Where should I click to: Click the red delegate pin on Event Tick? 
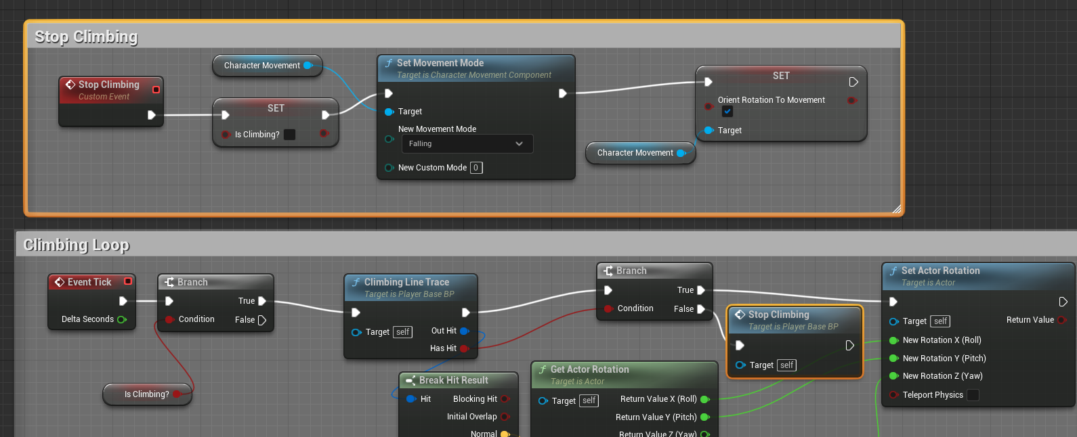click(128, 281)
